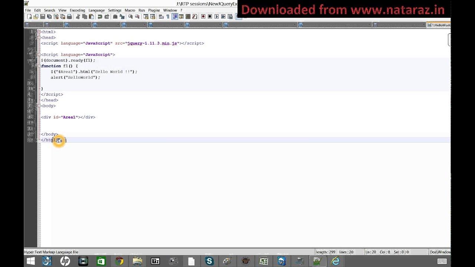Click the Dos\Windows status bar field
The height and width of the screenshot is (267, 475).
440,252
